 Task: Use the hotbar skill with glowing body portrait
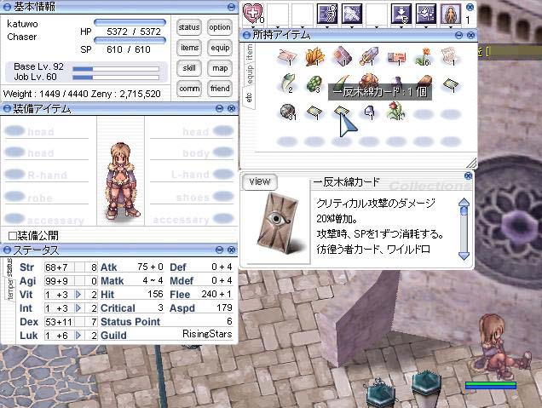click(451, 14)
